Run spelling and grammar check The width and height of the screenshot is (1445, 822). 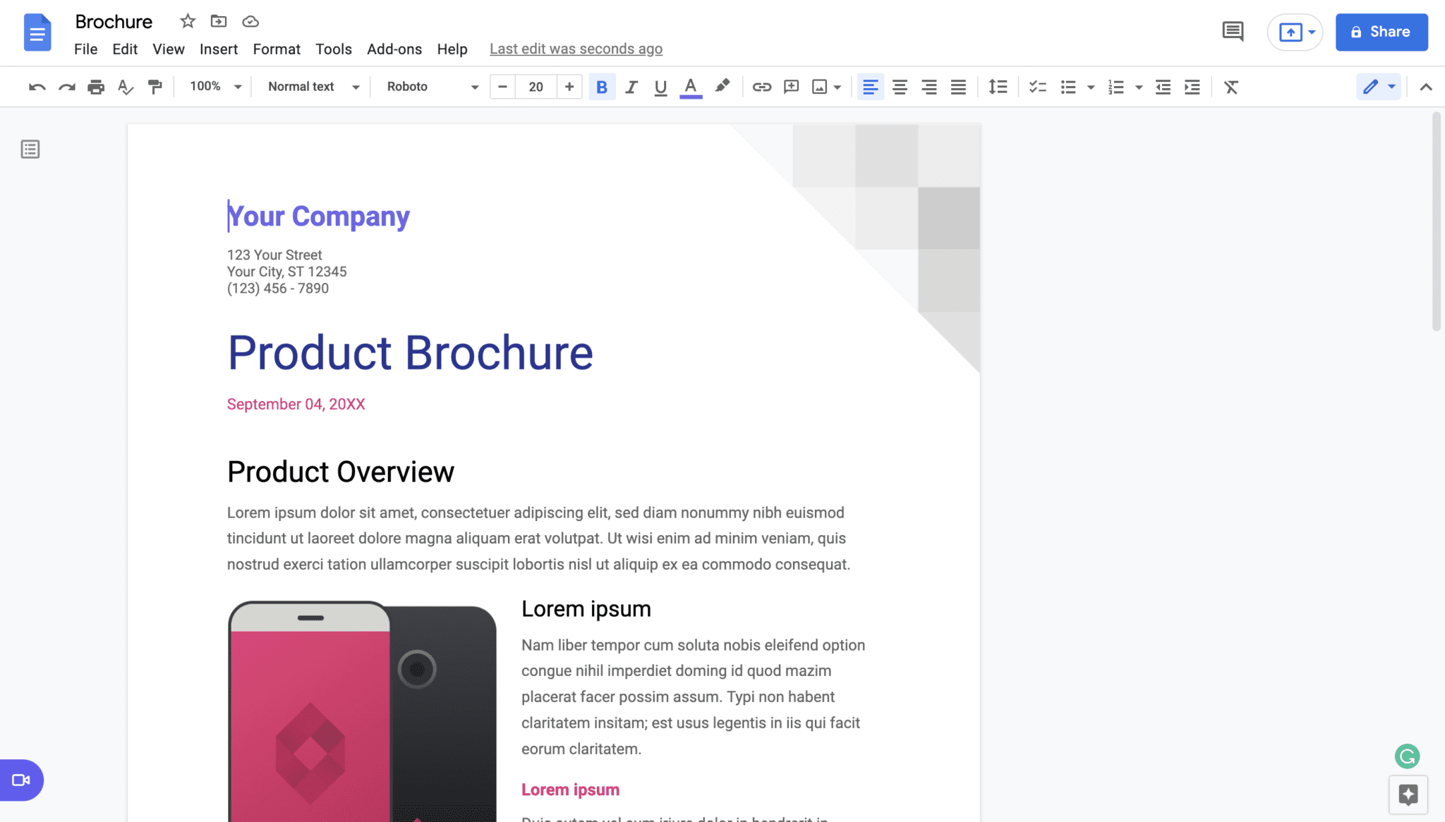coord(125,86)
